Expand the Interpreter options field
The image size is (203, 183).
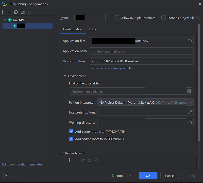[190, 112]
